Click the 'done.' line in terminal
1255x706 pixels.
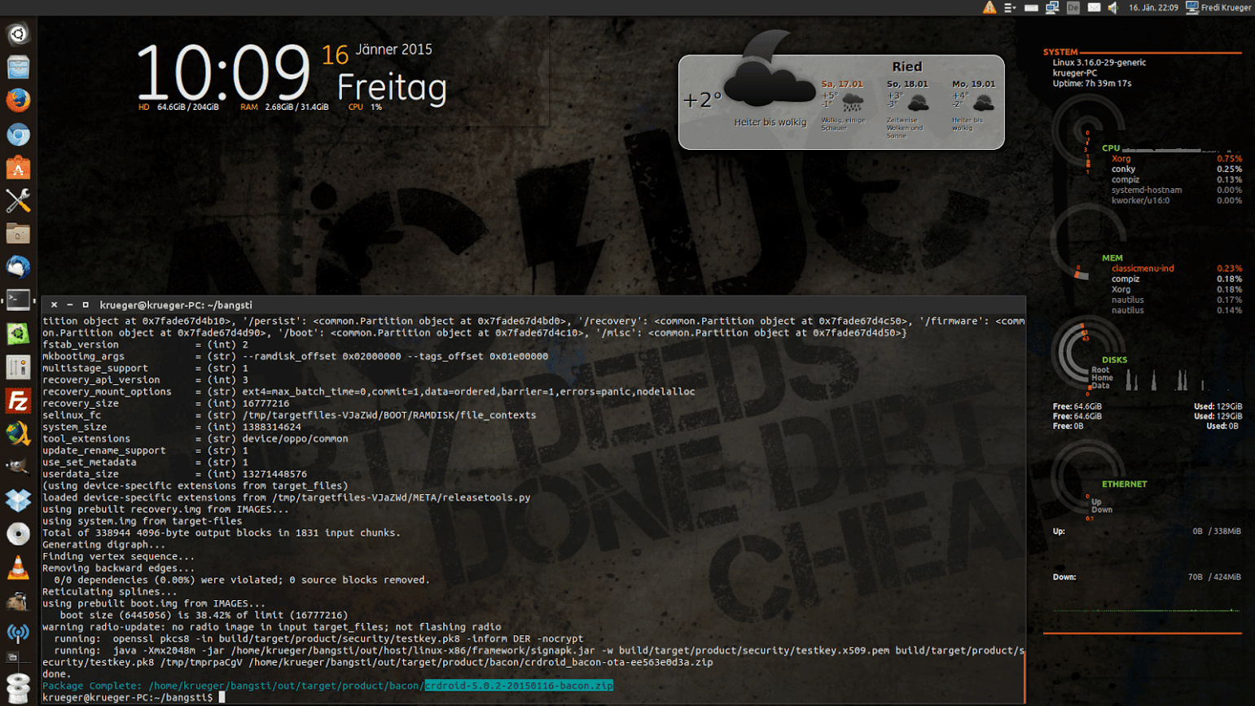(x=57, y=674)
